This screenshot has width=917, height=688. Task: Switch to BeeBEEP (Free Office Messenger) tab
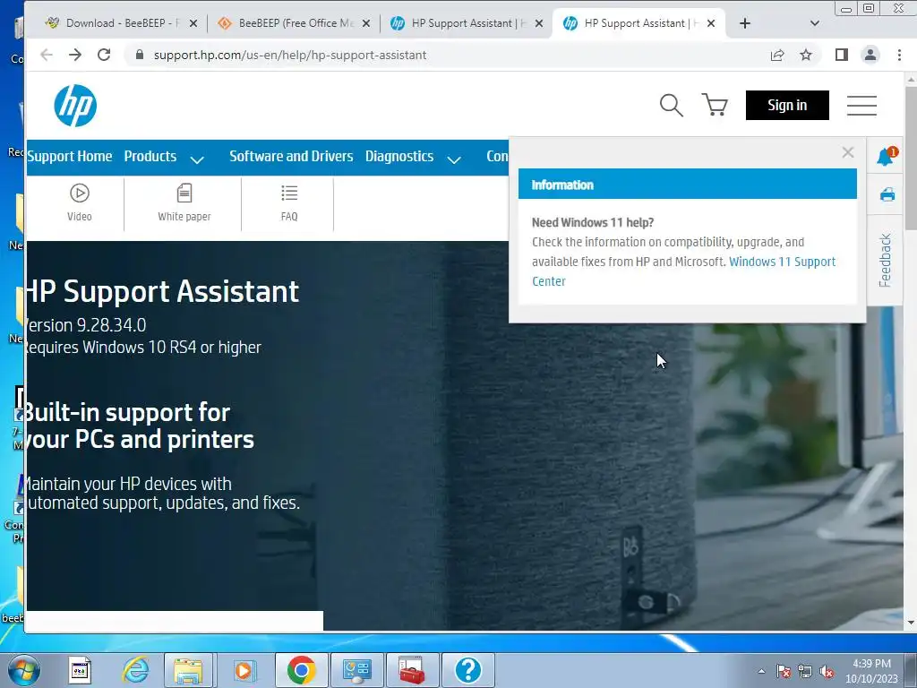pyautogui.click(x=287, y=23)
